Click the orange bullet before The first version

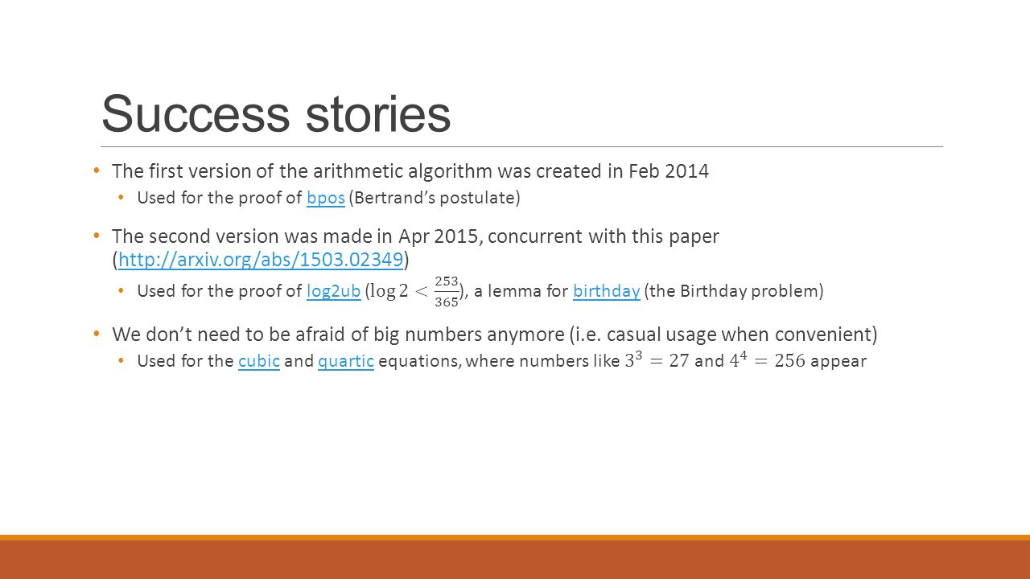click(97, 170)
